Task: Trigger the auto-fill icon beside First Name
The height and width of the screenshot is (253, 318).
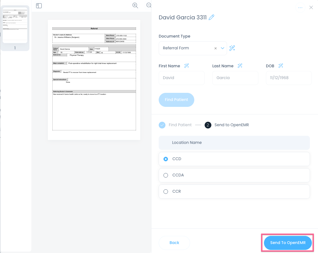Action: 187,66
